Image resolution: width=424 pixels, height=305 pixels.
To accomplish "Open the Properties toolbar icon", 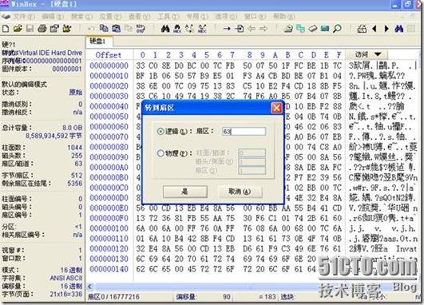I will (54, 29).
